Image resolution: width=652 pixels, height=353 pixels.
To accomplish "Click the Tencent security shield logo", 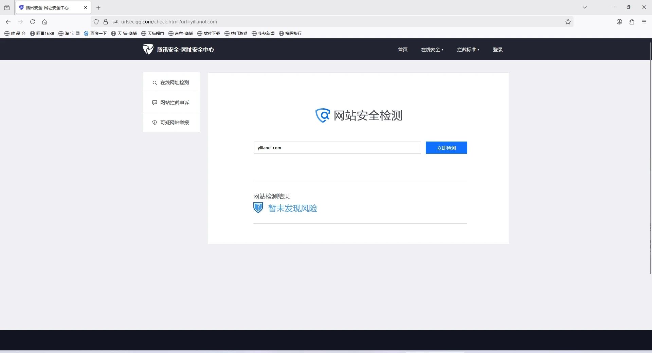I will 148,49.
